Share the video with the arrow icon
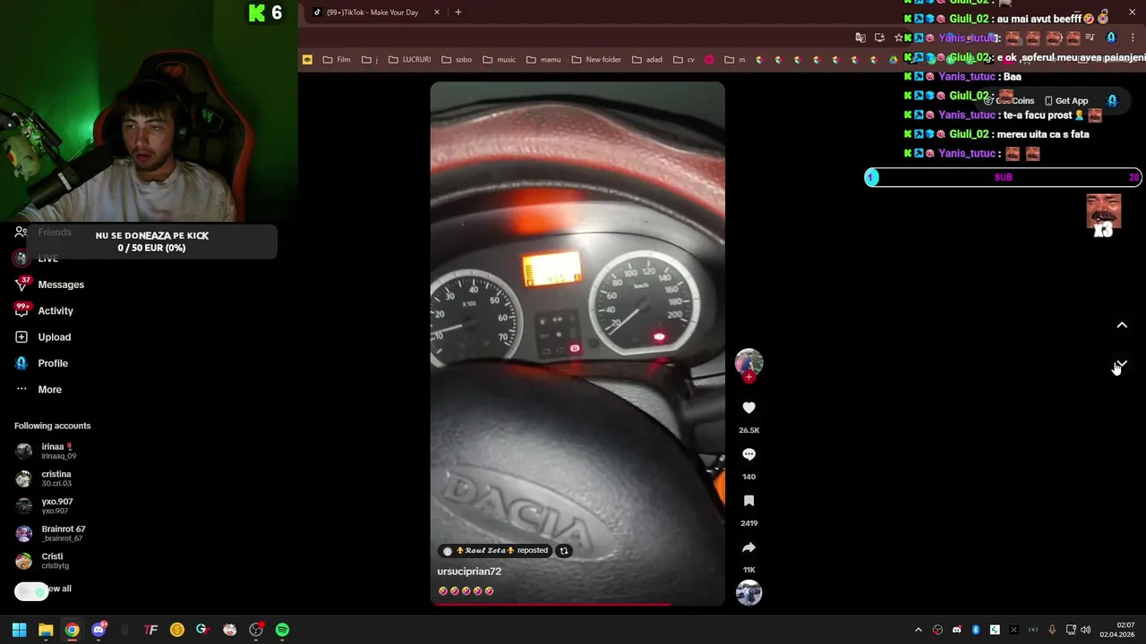Viewport: 1146px width, 644px height. tap(749, 547)
